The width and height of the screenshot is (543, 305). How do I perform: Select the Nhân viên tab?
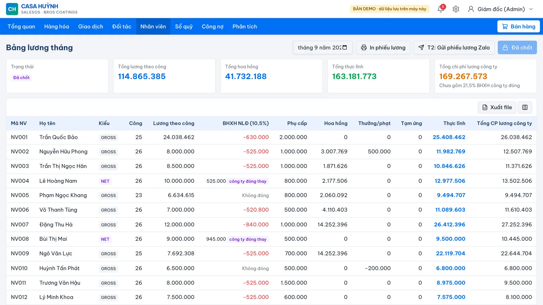(153, 26)
